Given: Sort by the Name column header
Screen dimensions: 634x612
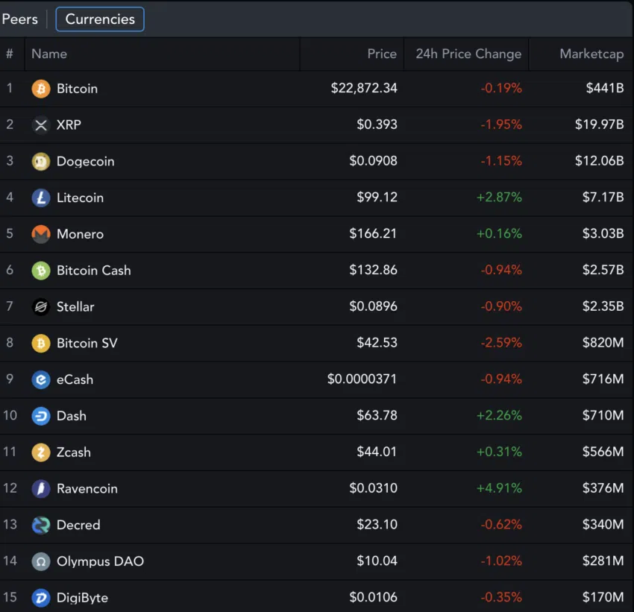Looking at the screenshot, I should coord(49,54).
